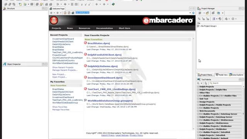Open the BrazilStates.dproj favorite project link

click(99, 43)
